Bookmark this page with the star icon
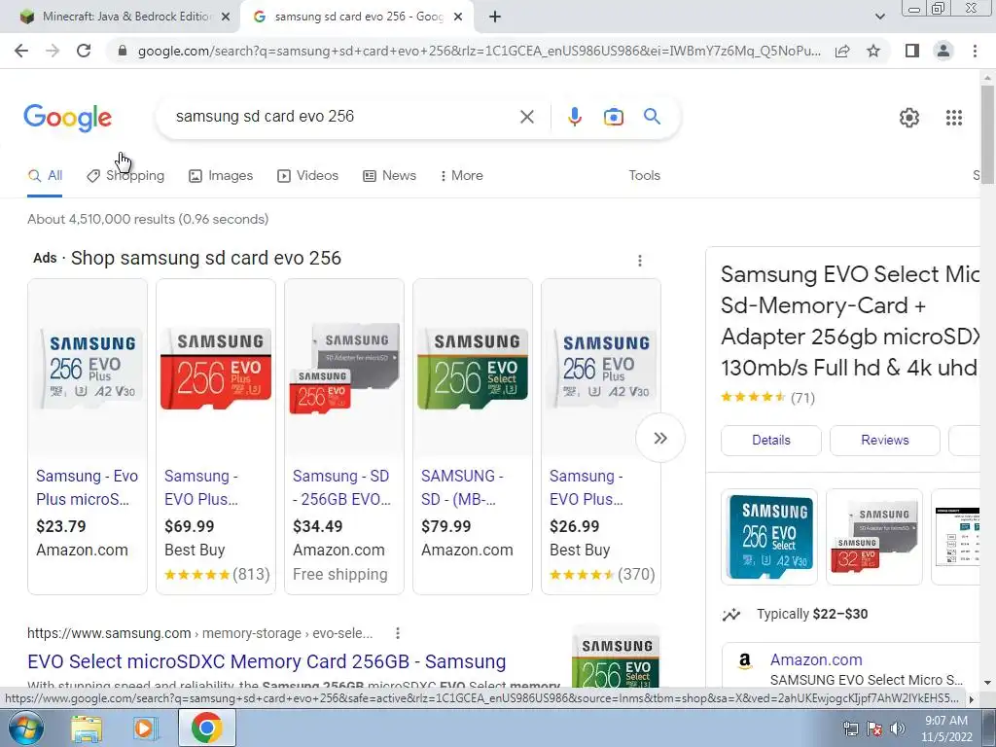 (x=873, y=51)
